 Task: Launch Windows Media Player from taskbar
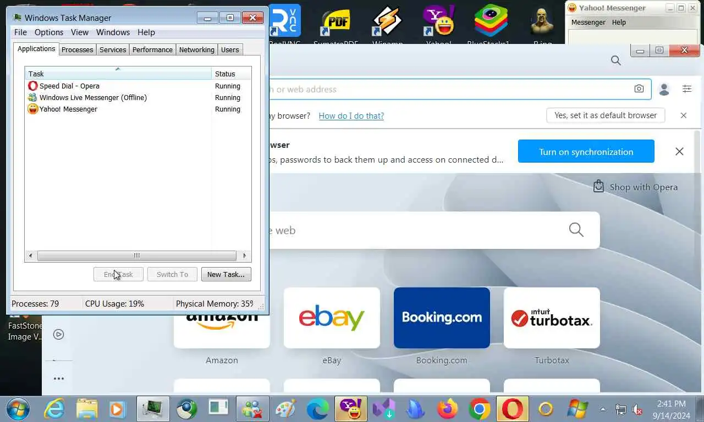(117, 409)
